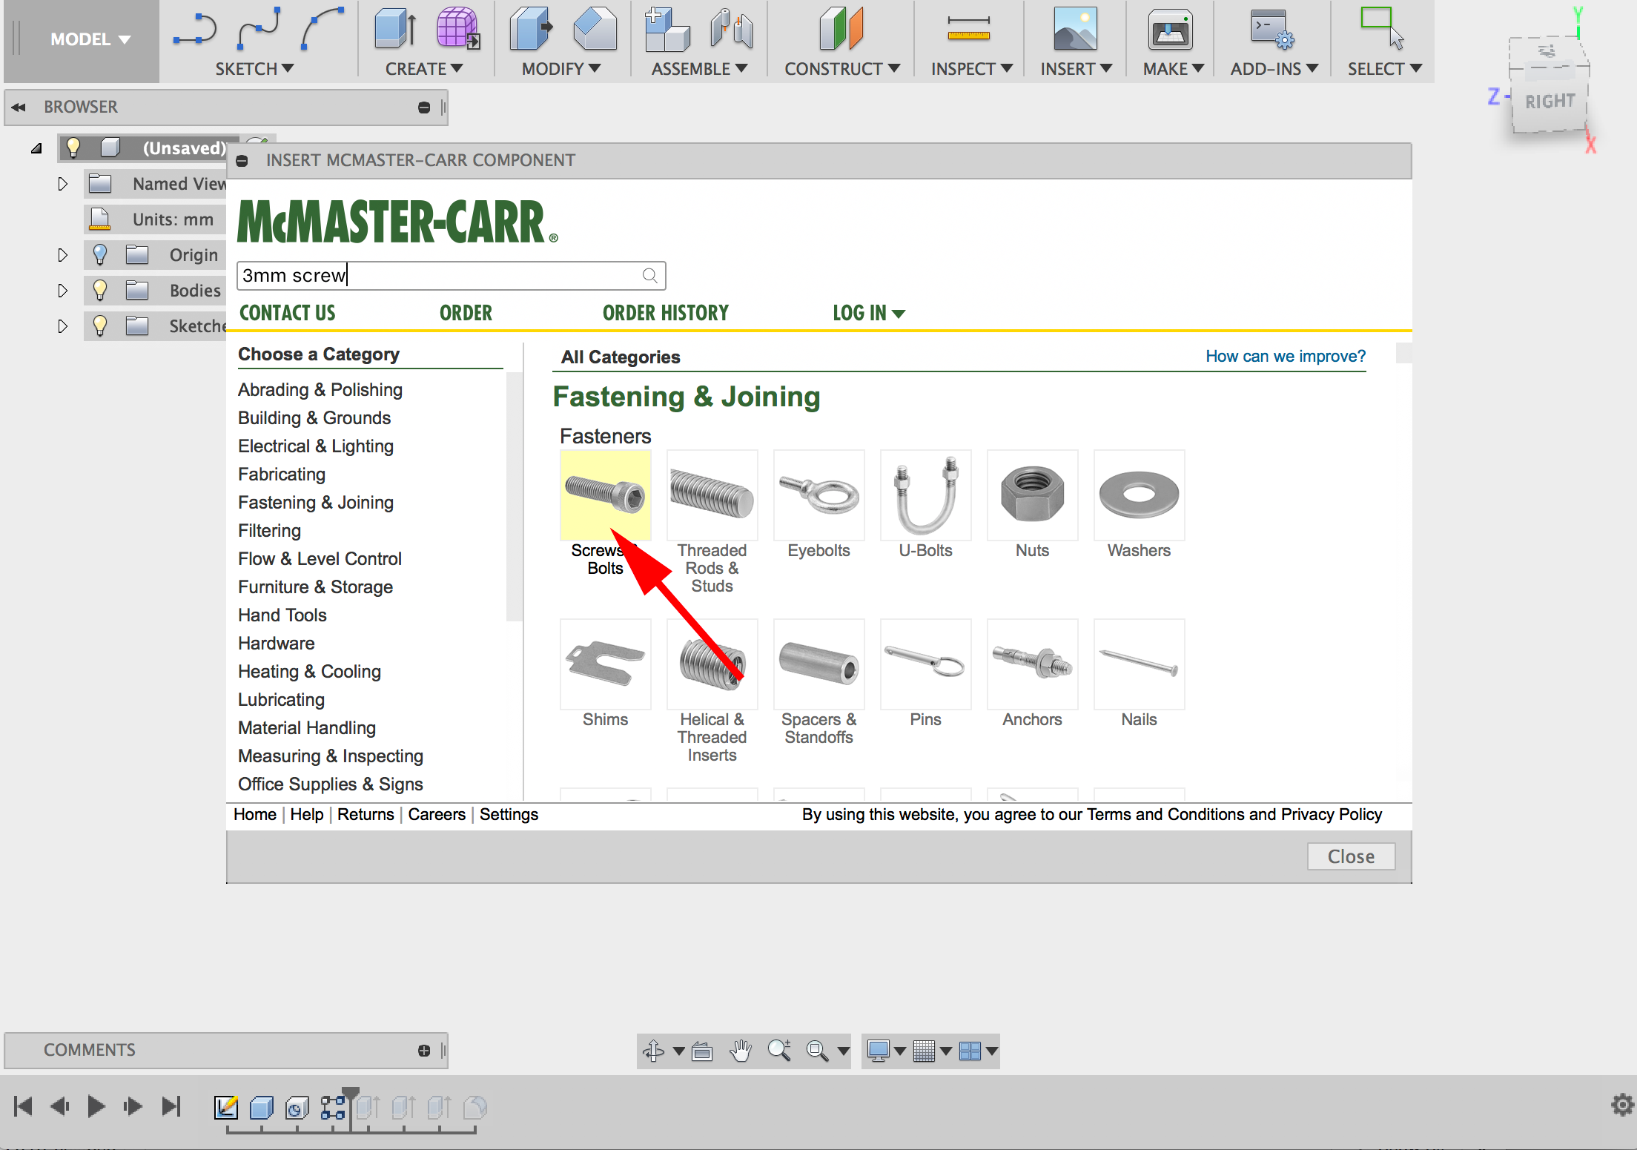
Task: Click the Zoom navigation icon
Action: click(779, 1051)
